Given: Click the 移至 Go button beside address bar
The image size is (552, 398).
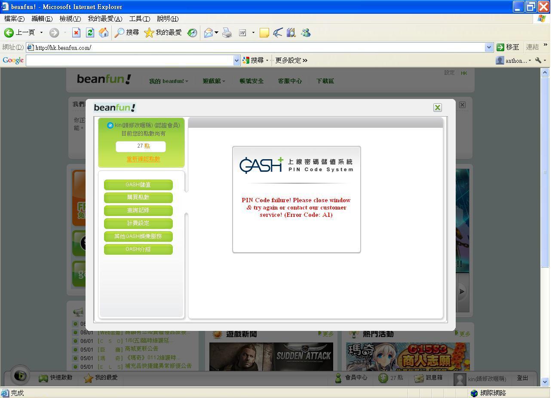Looking at the screenshot, I should 508,47.
